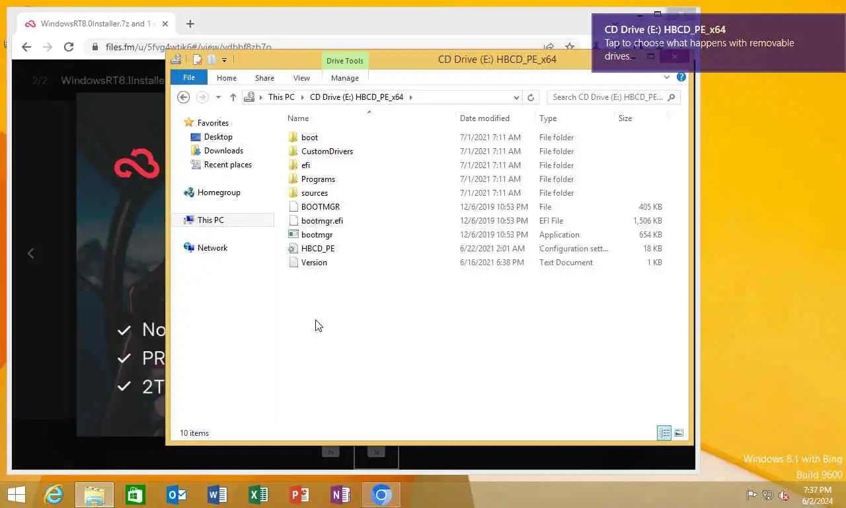This screenshot has width=846, height=508.
Task: Select the efi folder
Action: point(305,165)
